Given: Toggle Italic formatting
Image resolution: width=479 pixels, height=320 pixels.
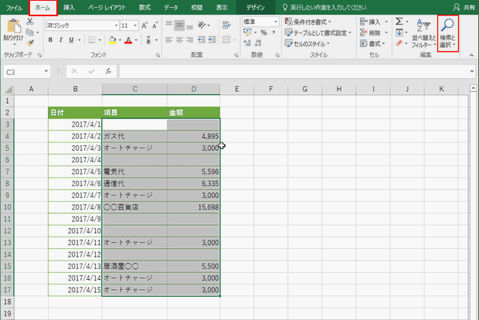Looking at the screenshot, I should [x=61, y=39].
